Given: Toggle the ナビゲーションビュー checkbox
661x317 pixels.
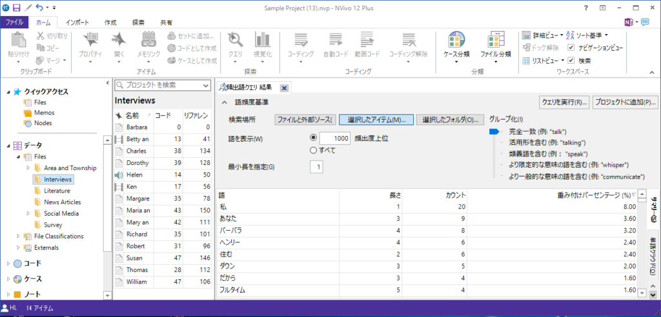Looking at the screenshot, I should pyautogui.click(x=571, y=48).
